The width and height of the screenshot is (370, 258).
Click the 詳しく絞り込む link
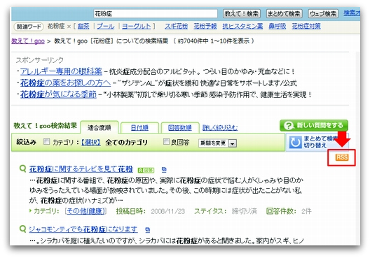coord(220,127)
